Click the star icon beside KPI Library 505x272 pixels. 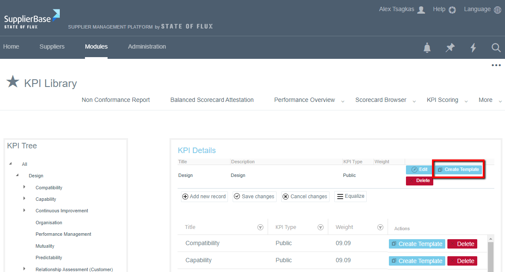pos(13,82)
